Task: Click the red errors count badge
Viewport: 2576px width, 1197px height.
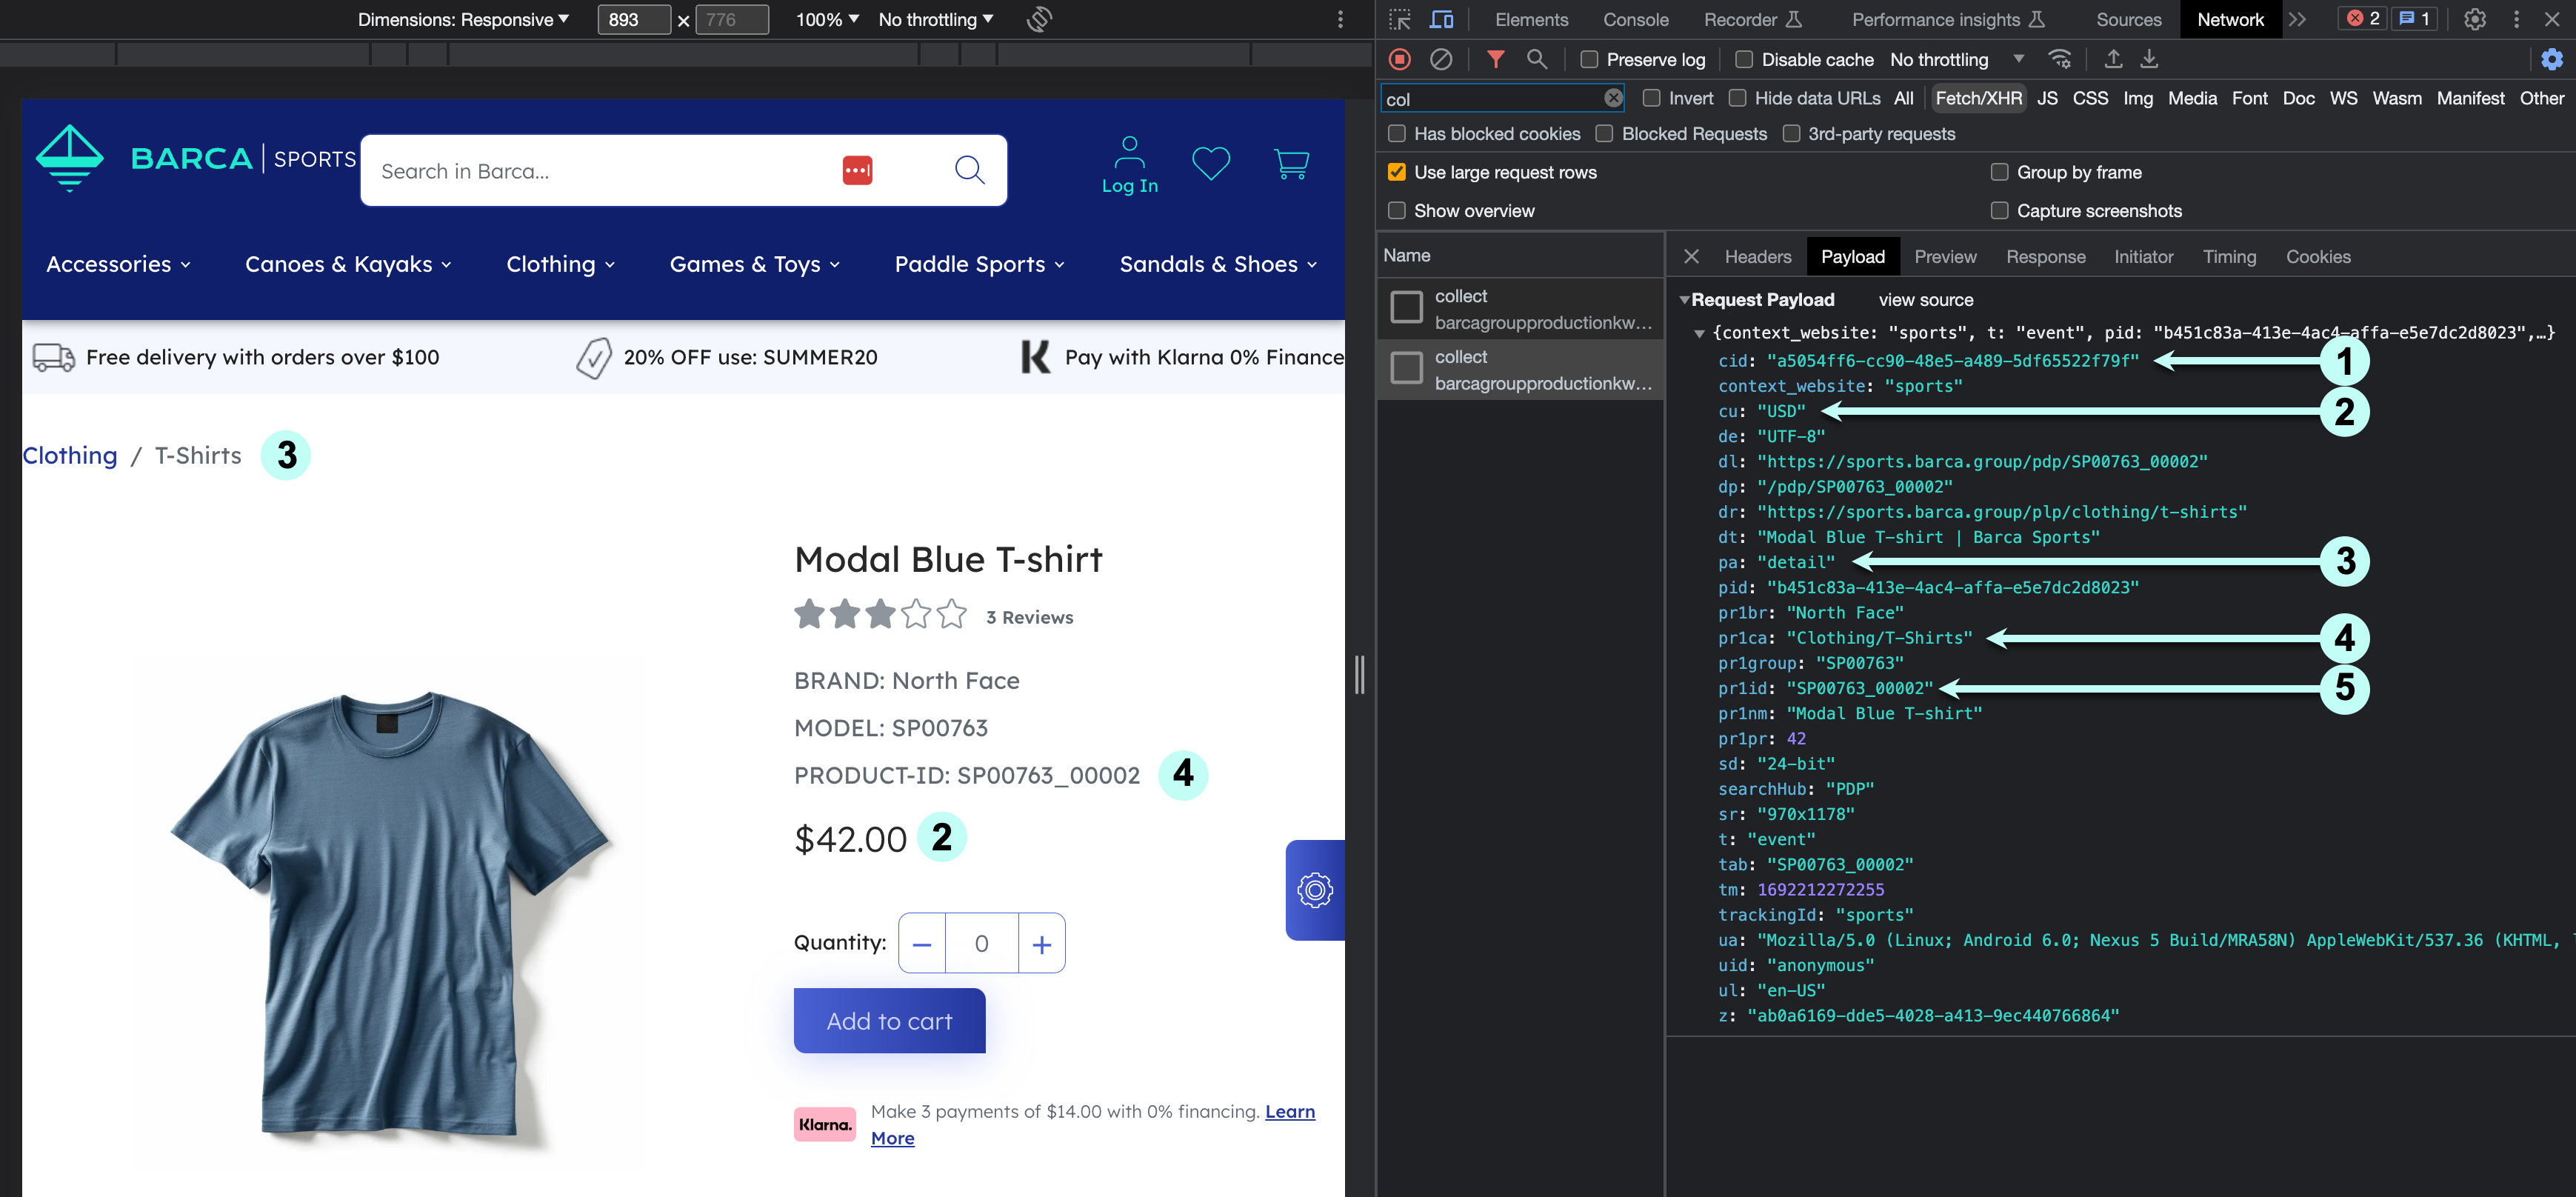Action: coord(2363,19)
